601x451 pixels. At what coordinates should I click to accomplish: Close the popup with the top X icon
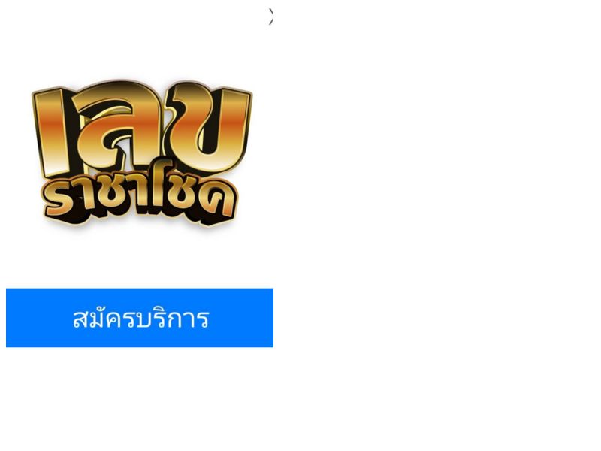(271, 17)
